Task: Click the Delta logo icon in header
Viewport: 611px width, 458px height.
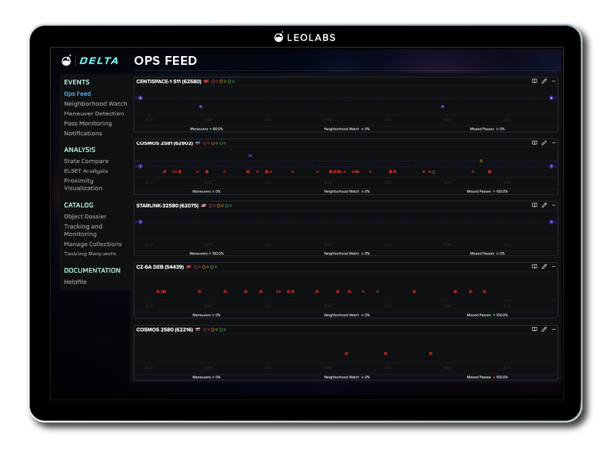Action: (x=67, y=60)
